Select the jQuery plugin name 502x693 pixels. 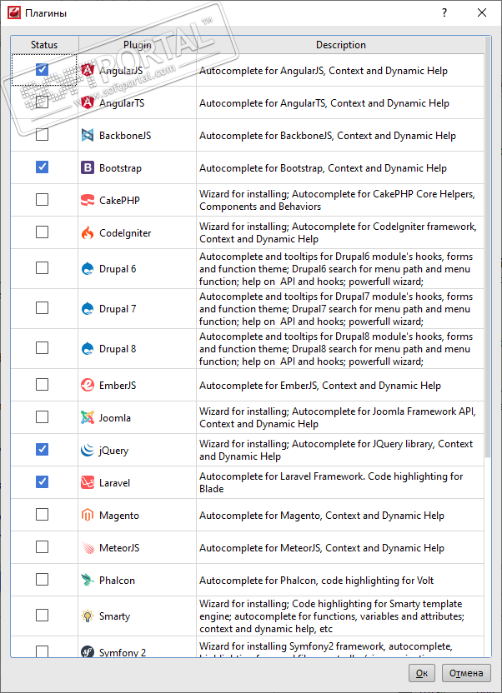113,451
